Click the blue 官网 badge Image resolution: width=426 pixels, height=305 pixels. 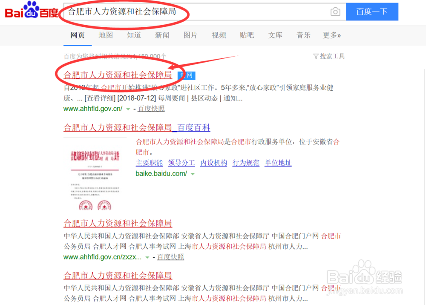pos(187,75)
